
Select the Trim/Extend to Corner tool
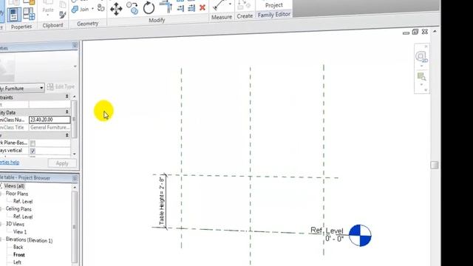point(166,7)
